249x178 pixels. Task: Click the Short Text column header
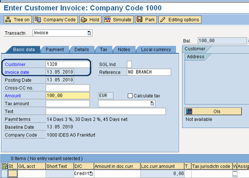pos(59,166)
